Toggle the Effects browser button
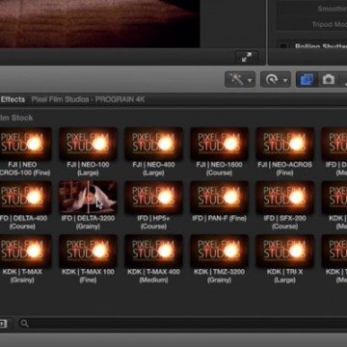Viewport: 347px width, 347px height. coord(307,79)
